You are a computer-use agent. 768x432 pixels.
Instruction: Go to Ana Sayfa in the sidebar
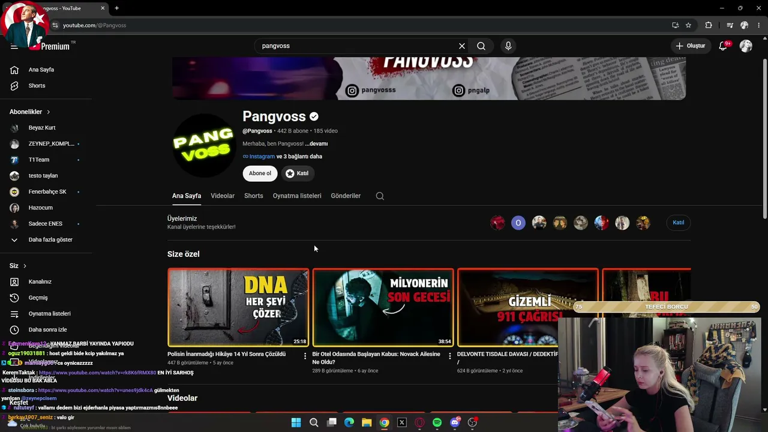(41, 70)
